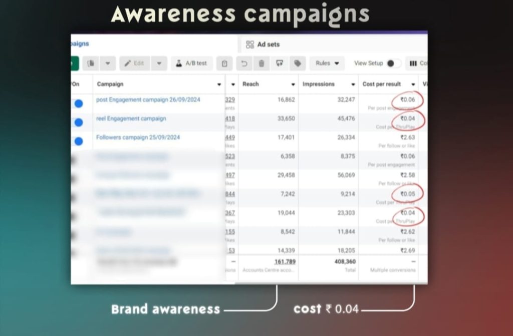Viewport: 513px width, 336px height.
Task: Click the Impressions column header
Action: pyautogui.click(x=318, y=84)
